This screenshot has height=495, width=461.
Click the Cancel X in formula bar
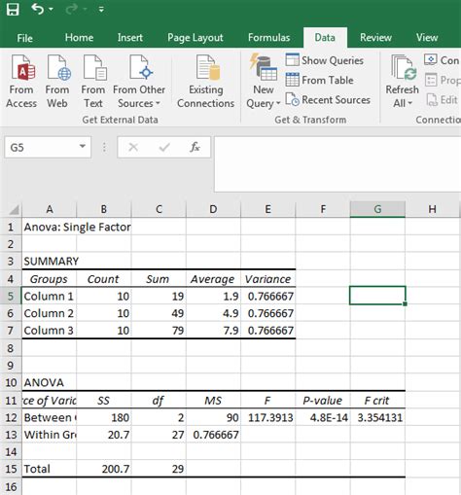pos(133,148)
